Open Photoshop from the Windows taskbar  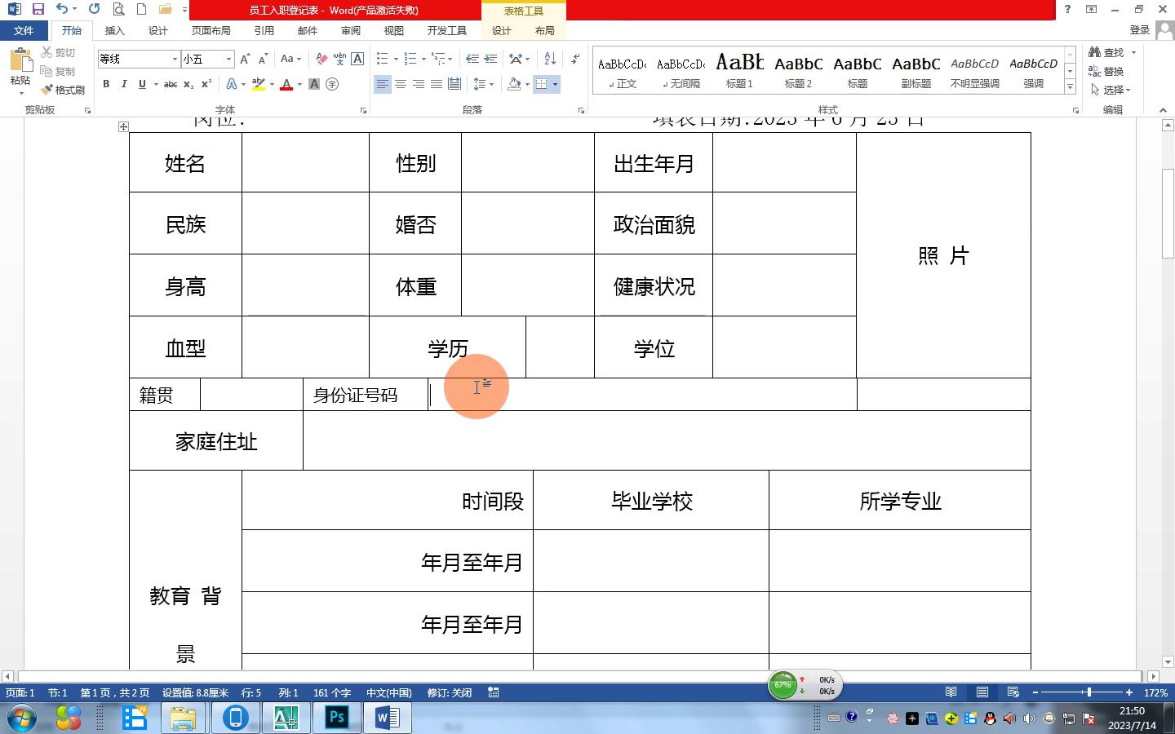[x=336, y=718]
